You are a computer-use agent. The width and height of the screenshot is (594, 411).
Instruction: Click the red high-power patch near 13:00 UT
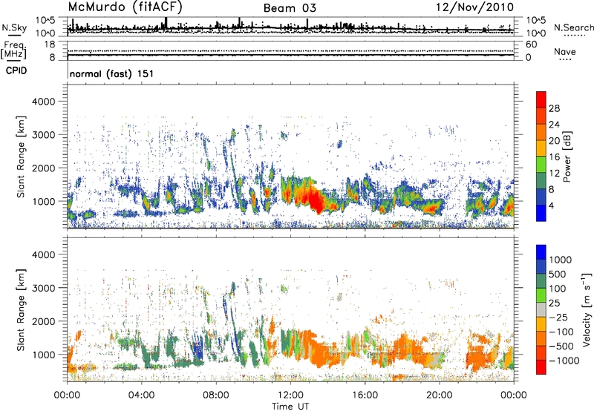(314, 199)
